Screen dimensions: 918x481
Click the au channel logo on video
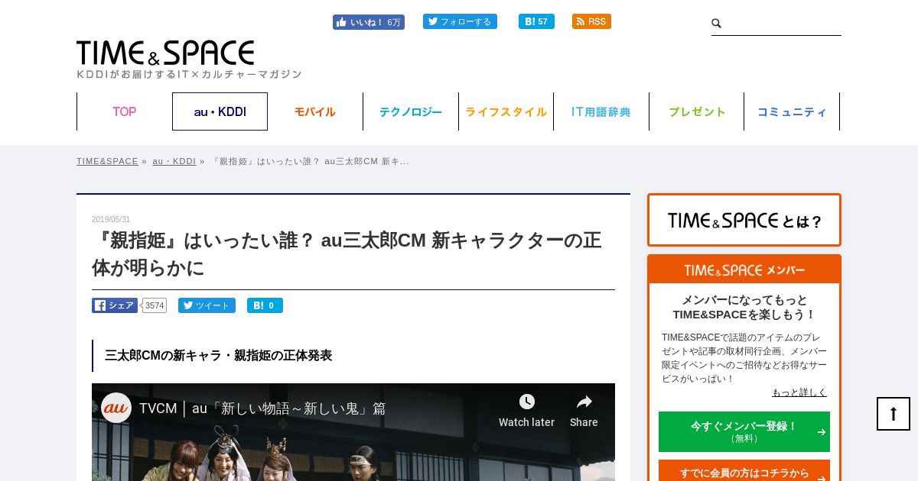tap(116, 408)
